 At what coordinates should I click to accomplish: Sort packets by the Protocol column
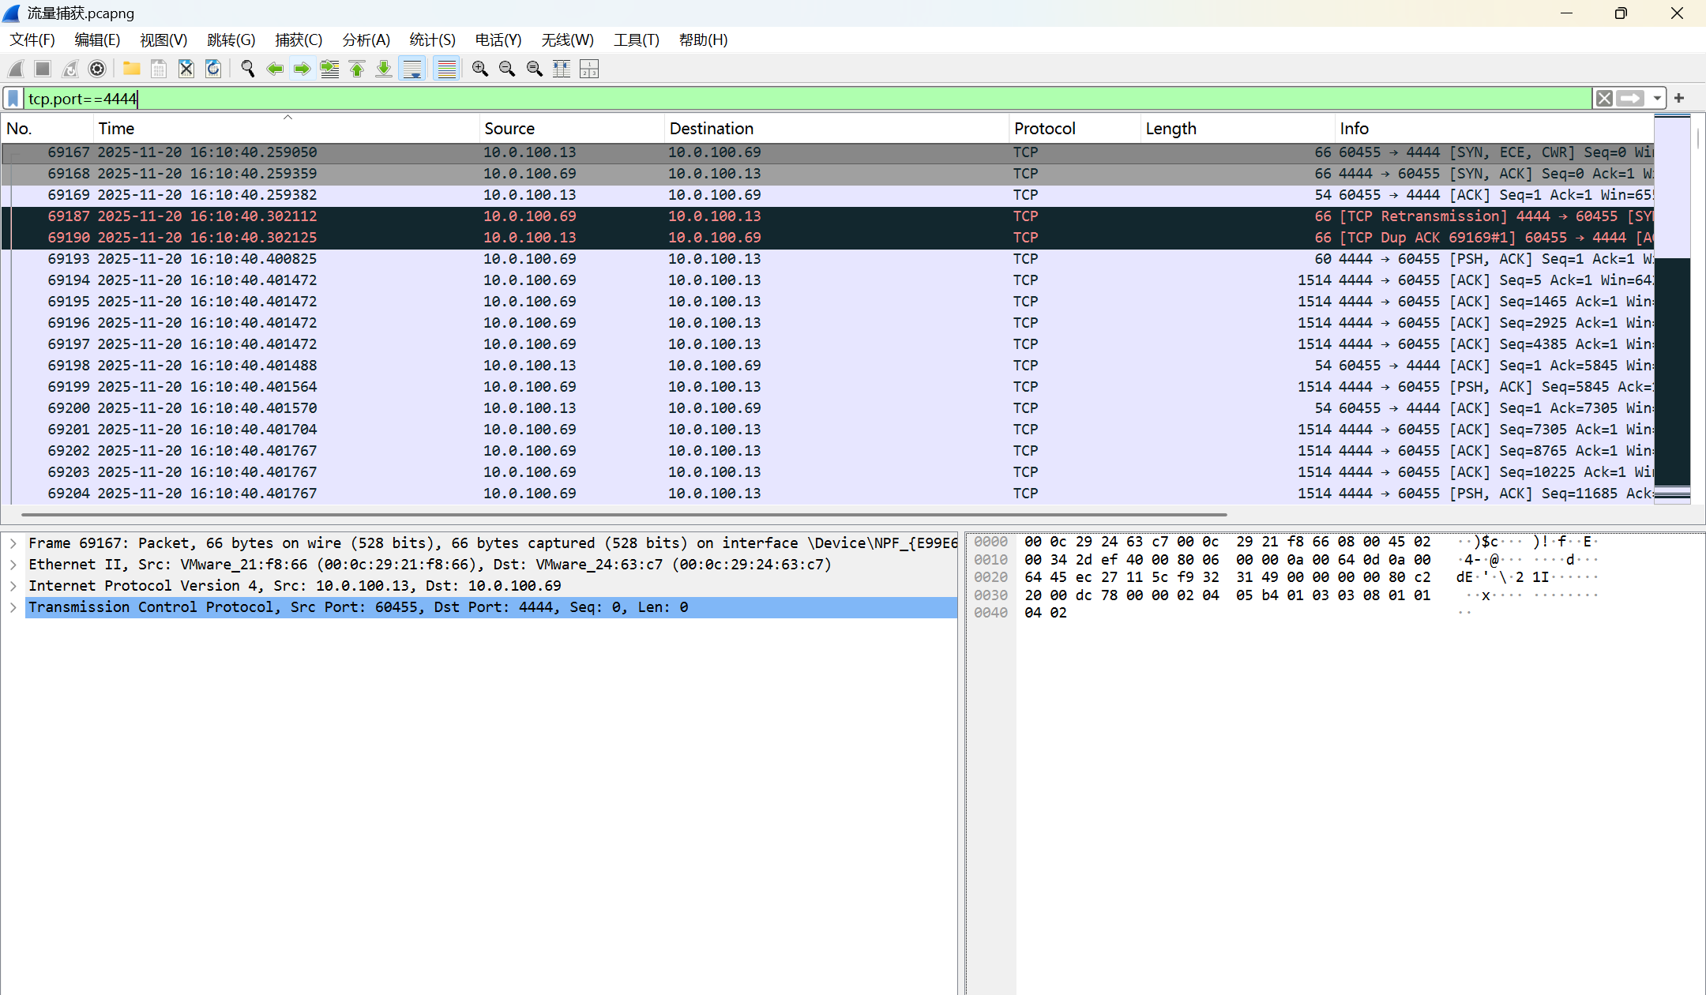tap(1044, 129)
